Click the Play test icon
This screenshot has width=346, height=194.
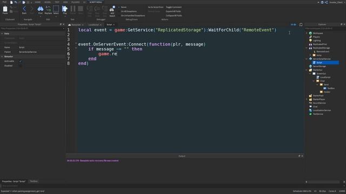65,9
